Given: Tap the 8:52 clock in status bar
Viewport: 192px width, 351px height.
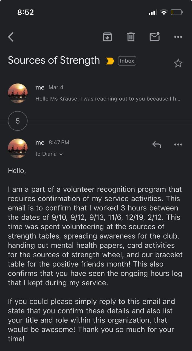Looking at the screenshot, I should coord(26,12).
